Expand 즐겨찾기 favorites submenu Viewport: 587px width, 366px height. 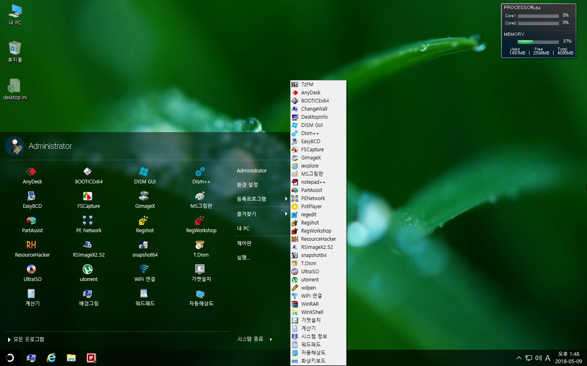click(x=286, y=213)
